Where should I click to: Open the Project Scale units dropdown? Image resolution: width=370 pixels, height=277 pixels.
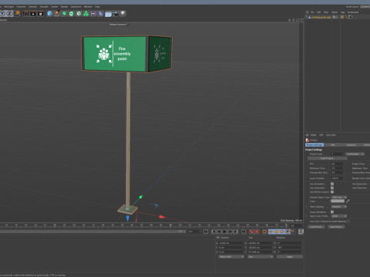pos(355,154)
